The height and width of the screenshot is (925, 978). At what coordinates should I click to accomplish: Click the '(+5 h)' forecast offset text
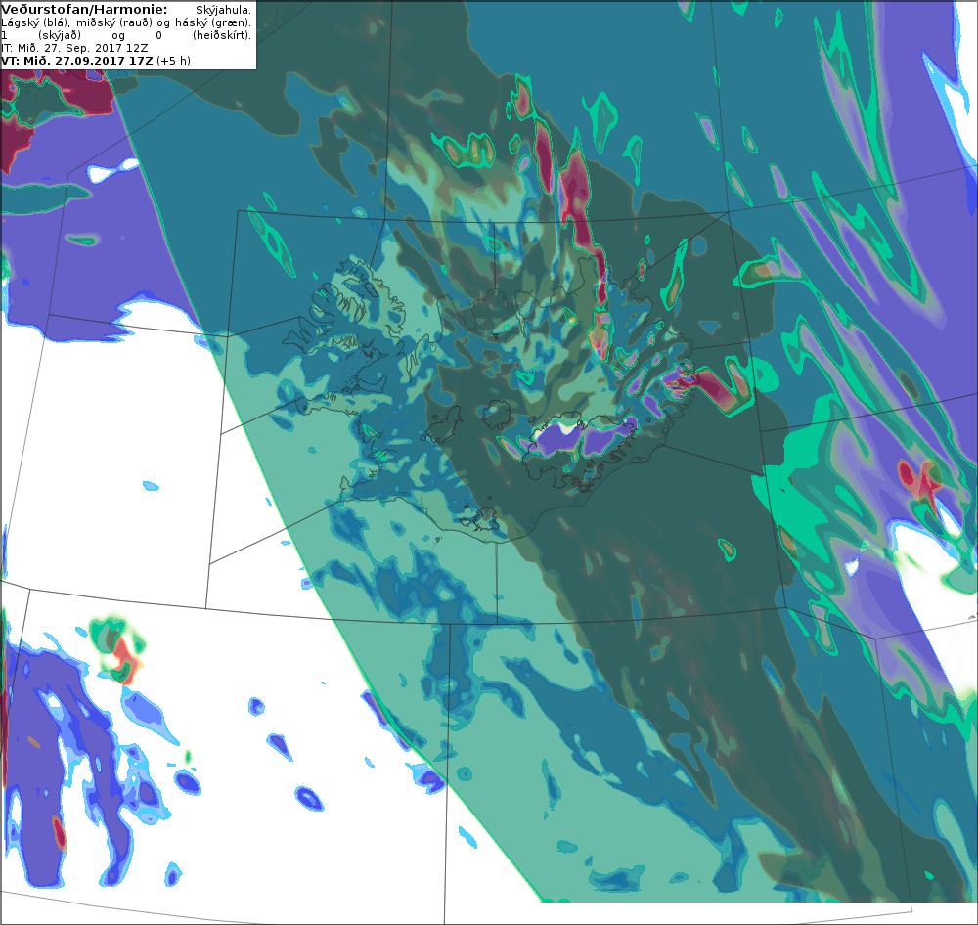pyautogui.click(x=174, y=61)
